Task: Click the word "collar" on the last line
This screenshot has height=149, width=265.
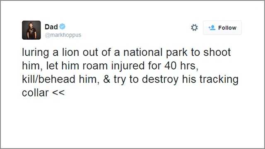Action: (x=35, y=93)
